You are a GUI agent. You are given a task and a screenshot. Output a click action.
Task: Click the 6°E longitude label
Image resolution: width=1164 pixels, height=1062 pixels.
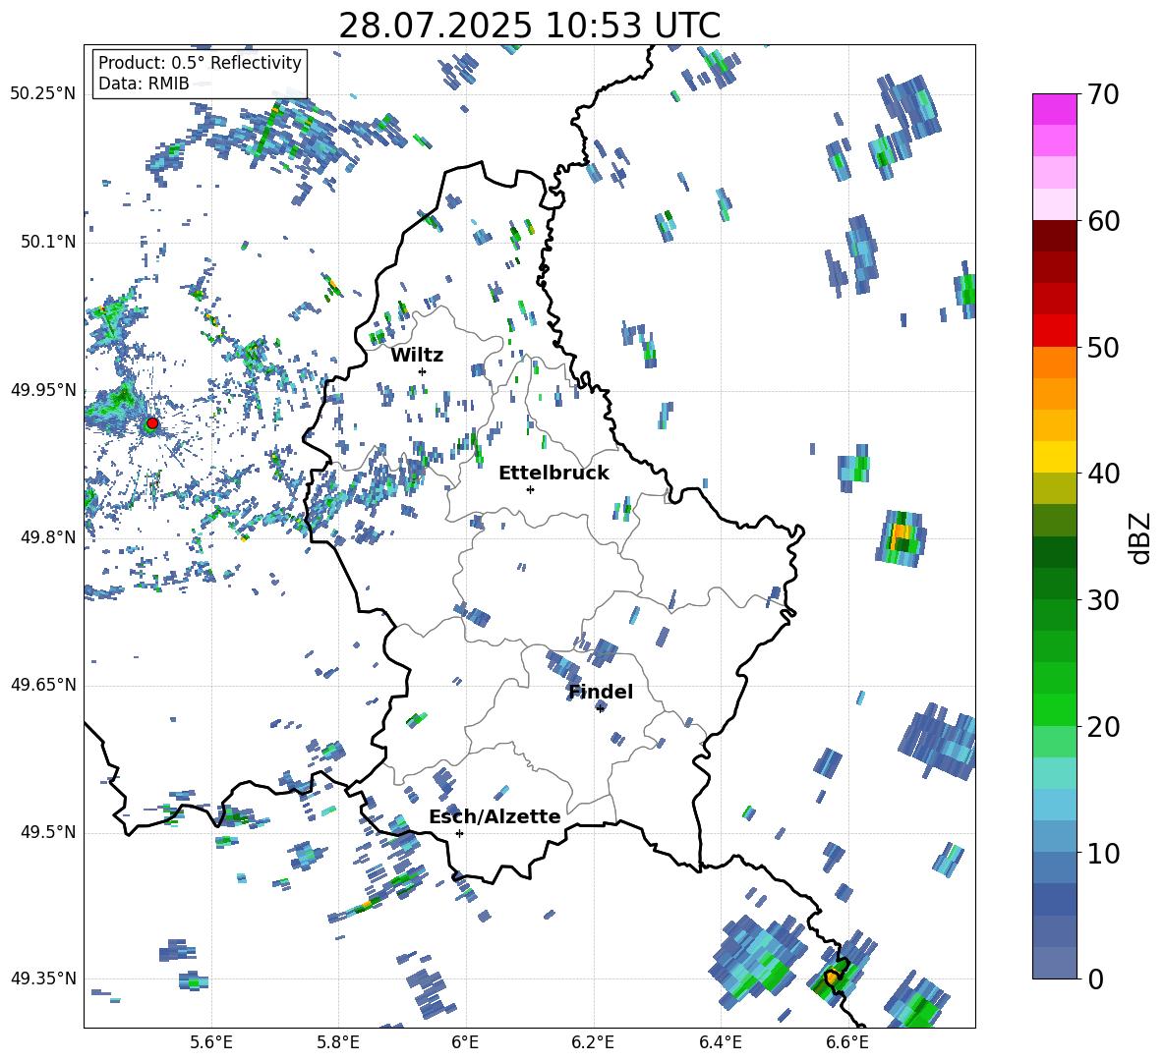(x=465, y=1042)
